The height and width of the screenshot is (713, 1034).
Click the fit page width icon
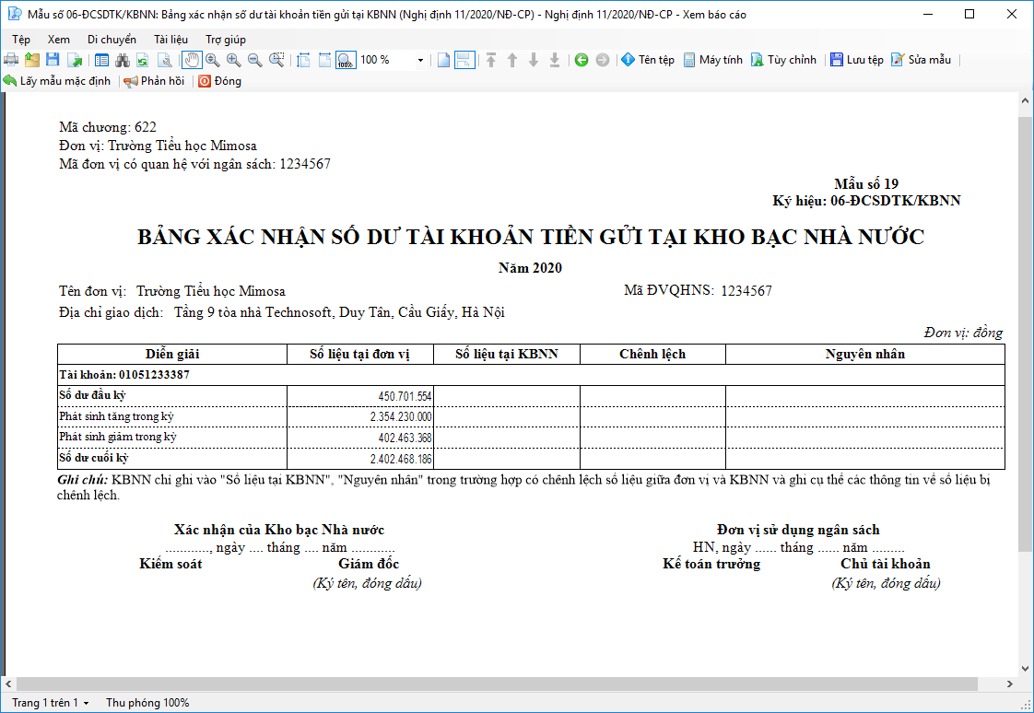[x=324, y=60]
